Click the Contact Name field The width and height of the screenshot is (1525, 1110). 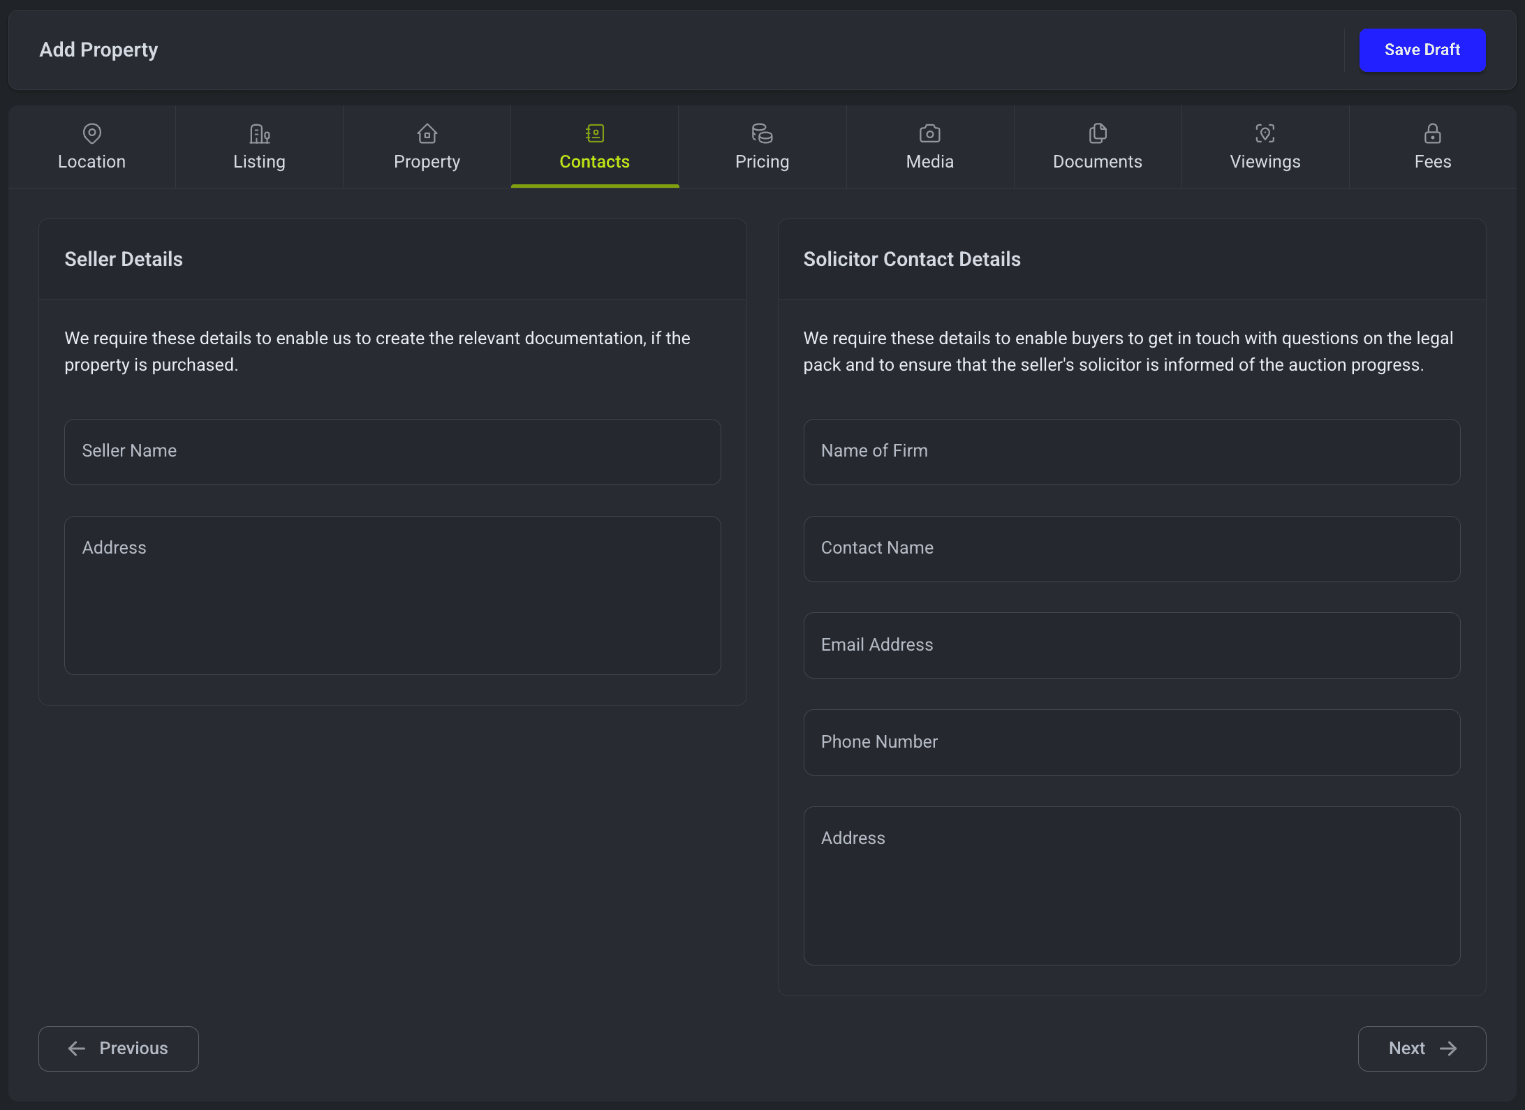pyautogui.click(x=1131, y=549)
